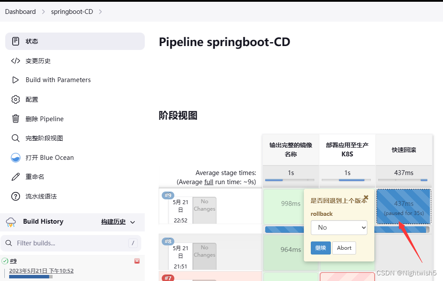The height and width of the screenshot is (281, 443).
Task: Go to Dashboard breadcrumb link
Action: click(20, 12)
